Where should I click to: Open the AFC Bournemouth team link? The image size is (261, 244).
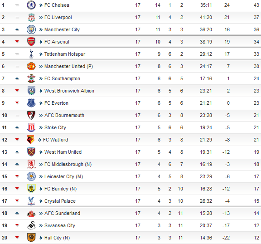(x=64, y=115)
